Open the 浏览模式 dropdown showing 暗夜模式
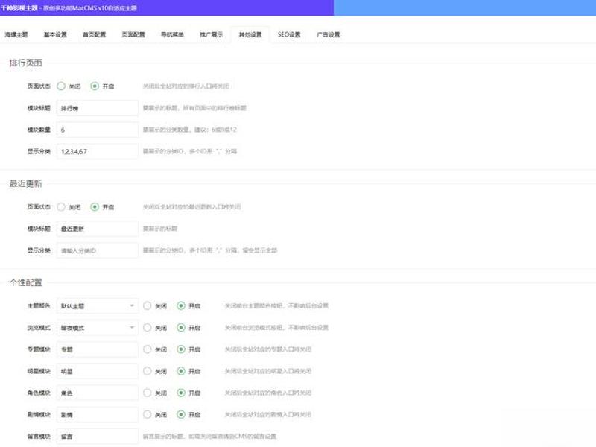 coord(98,328)
